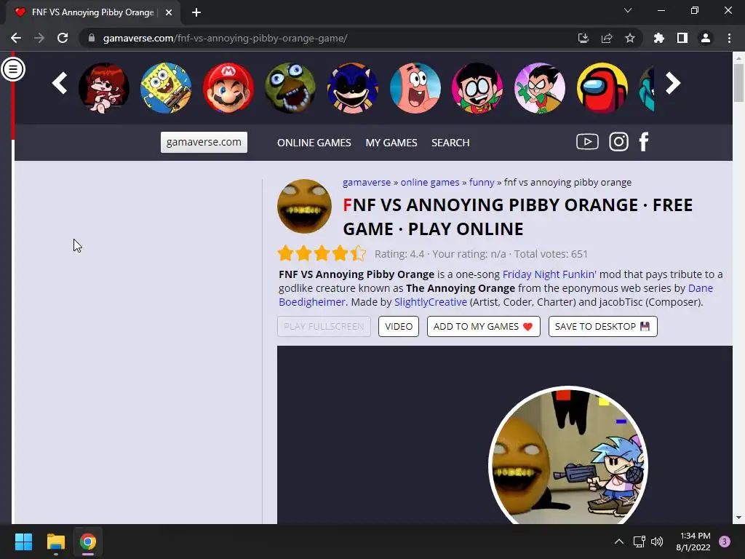This screenshot has width=745, height=559.
Task: Visit the Facebook page icon
Action: (x=644, y=142)
